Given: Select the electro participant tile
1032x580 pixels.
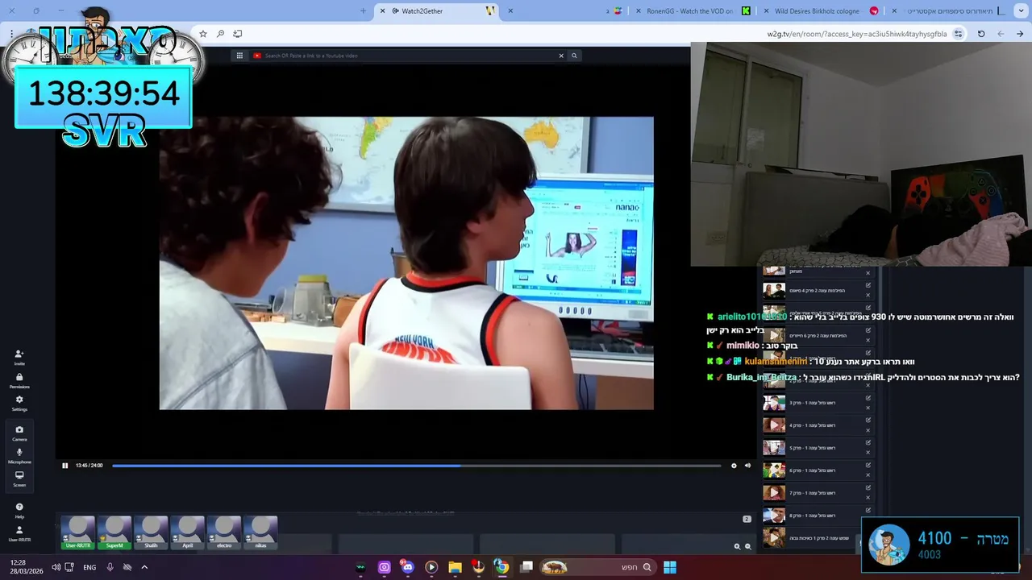Looking at the screenshot, I should 224,533.
